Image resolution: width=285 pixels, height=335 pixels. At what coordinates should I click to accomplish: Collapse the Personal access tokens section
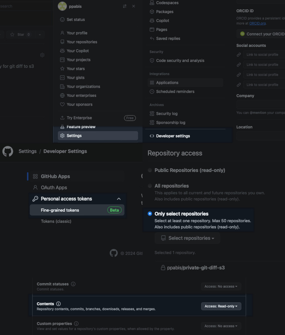[x=119, y=199]
